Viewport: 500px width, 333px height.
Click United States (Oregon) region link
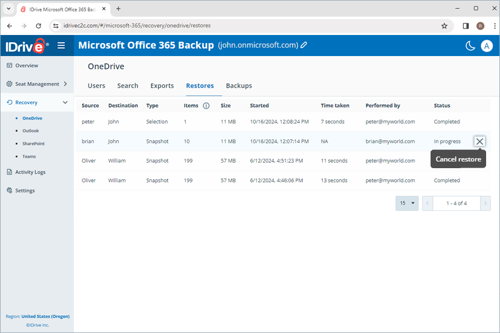46,316
